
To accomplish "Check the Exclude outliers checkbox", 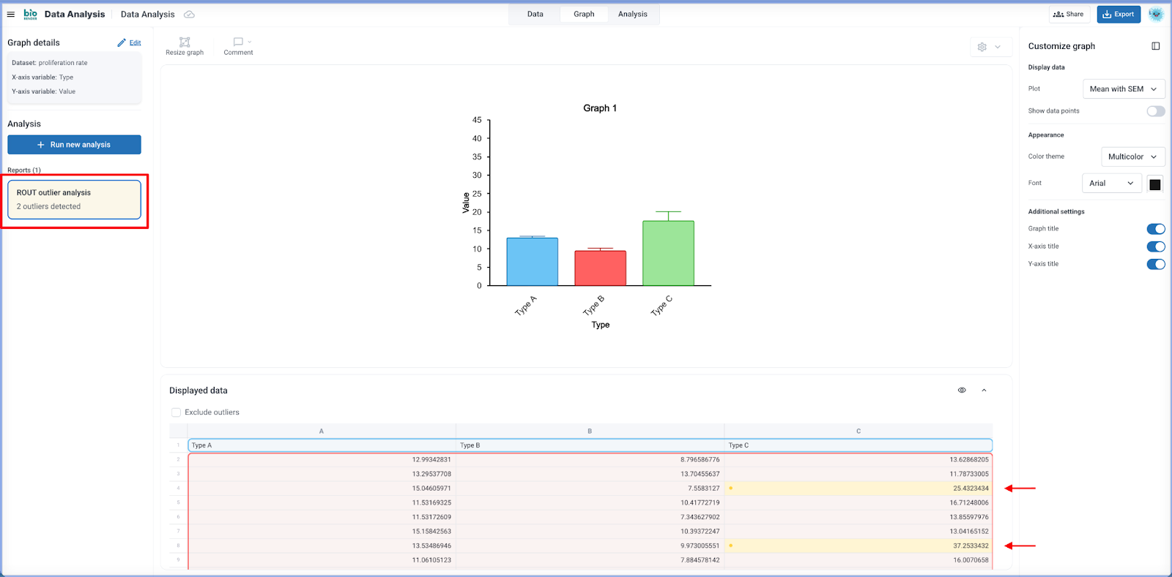I will (x=176, y=412).
